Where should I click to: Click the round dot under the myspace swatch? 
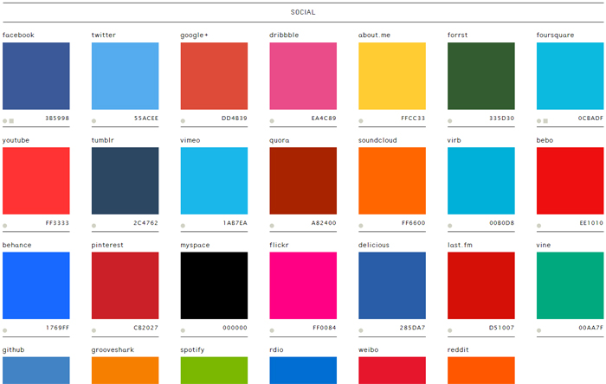pos(183,330)
